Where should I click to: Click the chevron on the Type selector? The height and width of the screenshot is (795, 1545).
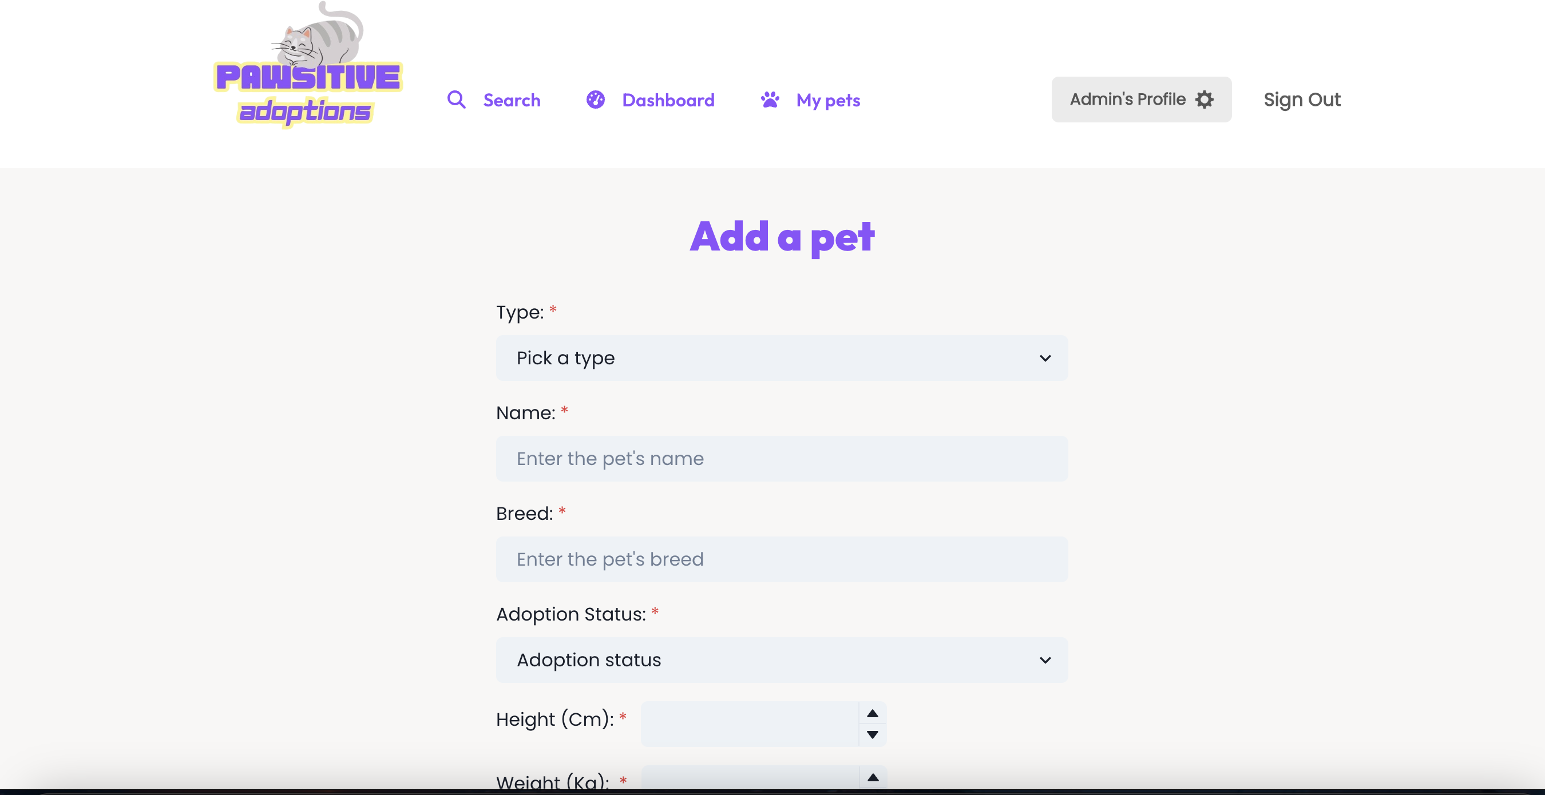coord(1045,358)
